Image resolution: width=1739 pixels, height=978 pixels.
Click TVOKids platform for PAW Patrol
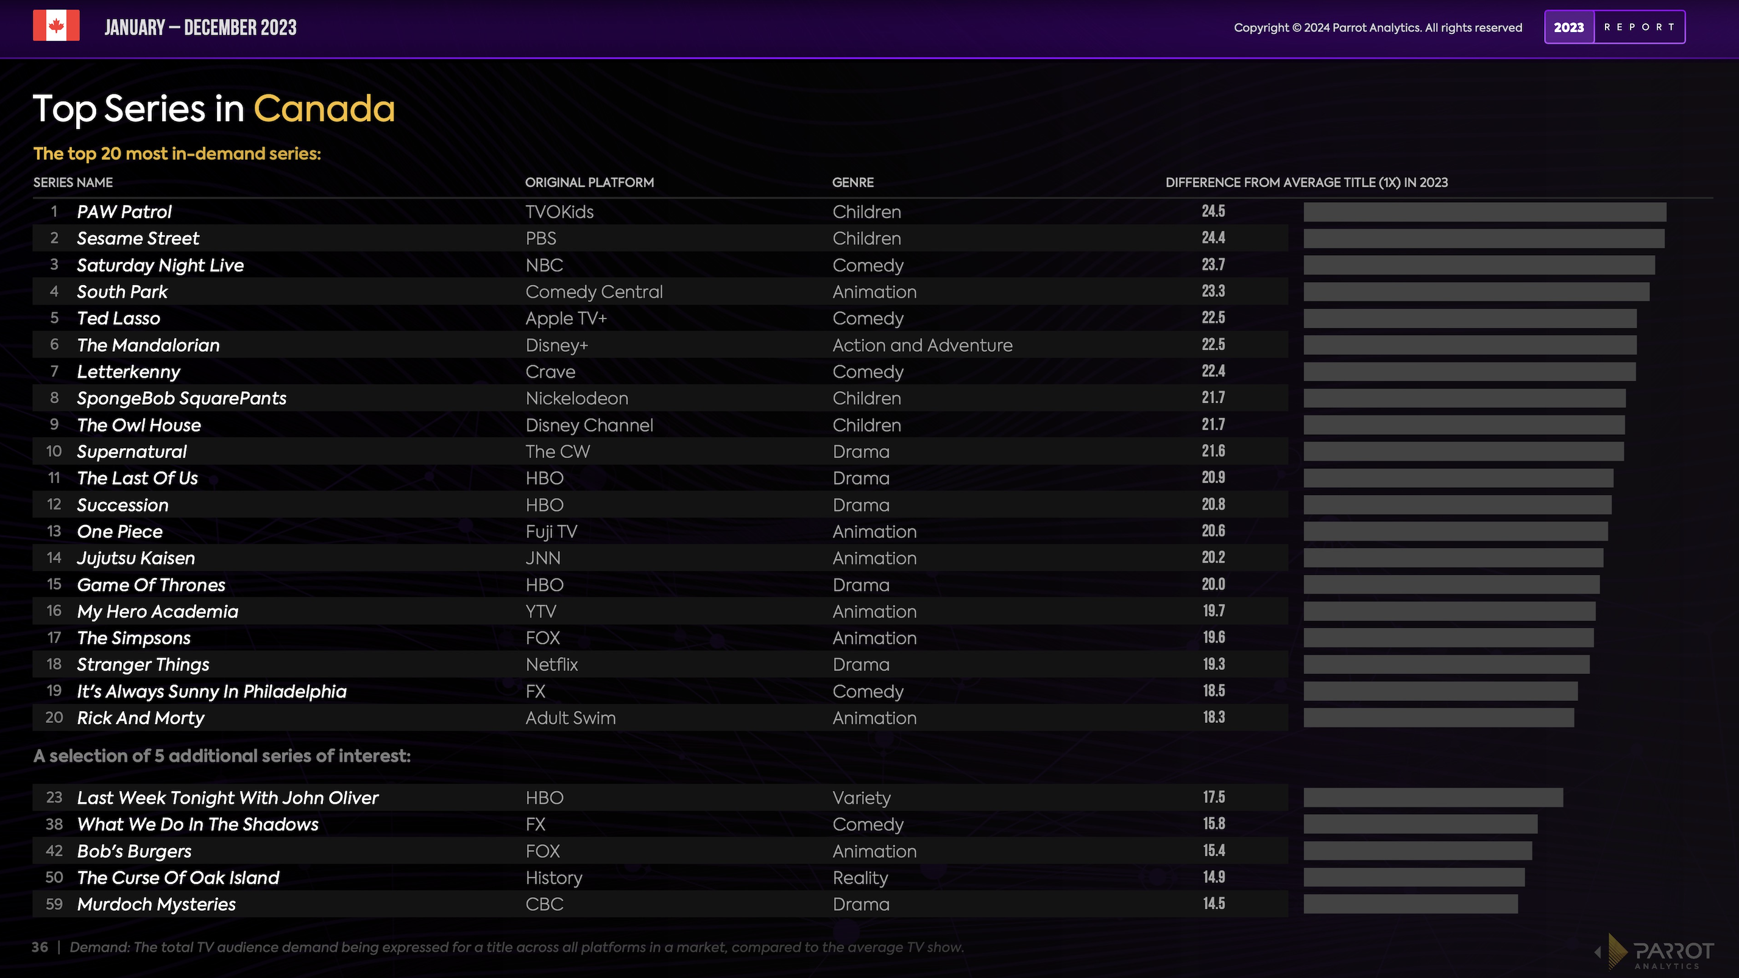559,212
